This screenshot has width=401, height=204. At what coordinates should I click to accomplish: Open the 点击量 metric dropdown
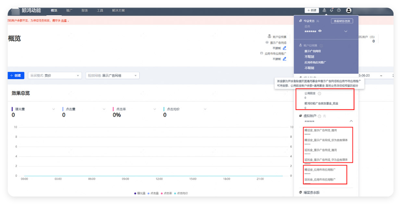pos(104,109)
